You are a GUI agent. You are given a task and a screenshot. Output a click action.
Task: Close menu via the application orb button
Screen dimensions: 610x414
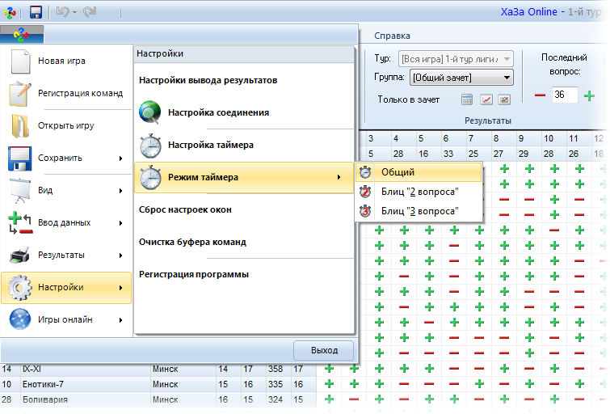22,35
